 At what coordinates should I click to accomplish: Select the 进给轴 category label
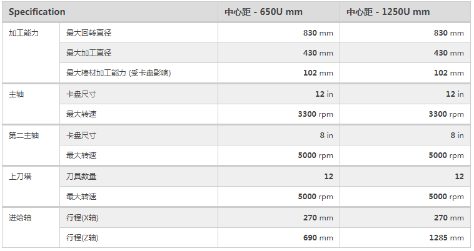(x=20, y=218)
